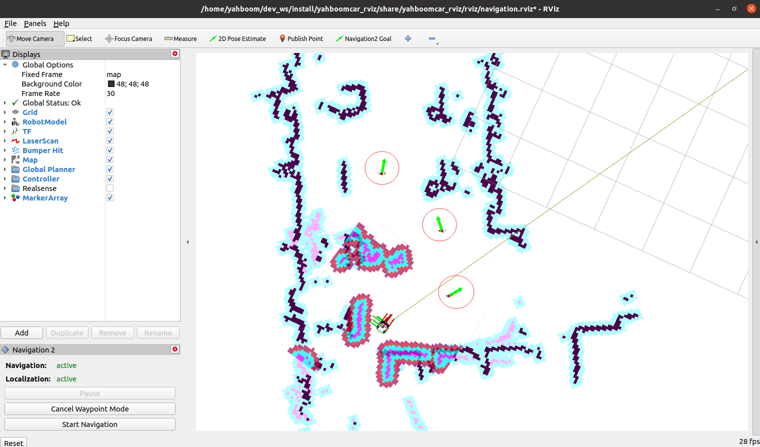Image resolution: width=760 pixels, height=447 pixels.
Task: Open the Panels menu
Action: click(35, 23)
